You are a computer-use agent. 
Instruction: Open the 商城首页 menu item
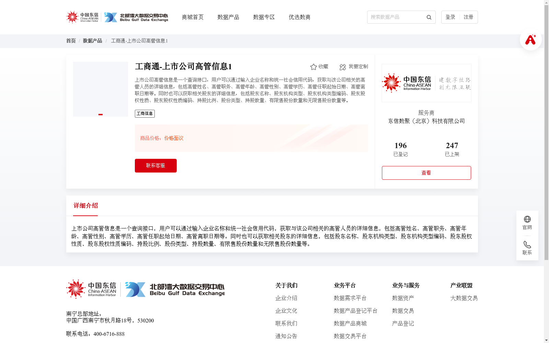(x=192, y=17)
